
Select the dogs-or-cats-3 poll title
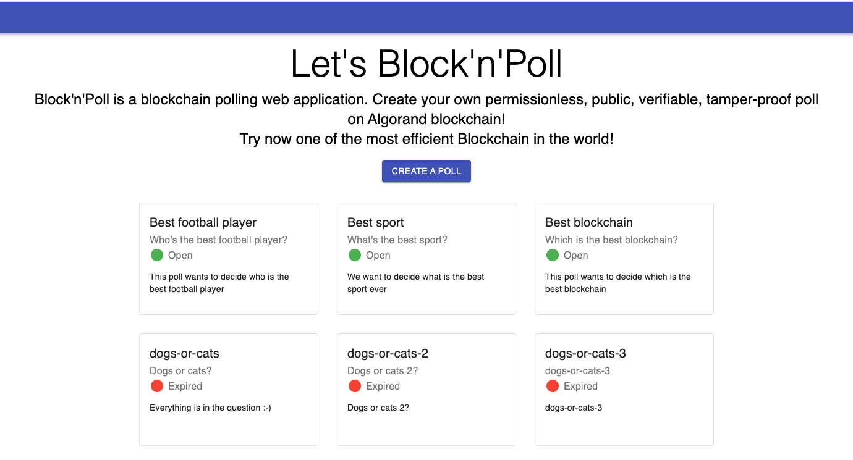click(x=585, y=353)
